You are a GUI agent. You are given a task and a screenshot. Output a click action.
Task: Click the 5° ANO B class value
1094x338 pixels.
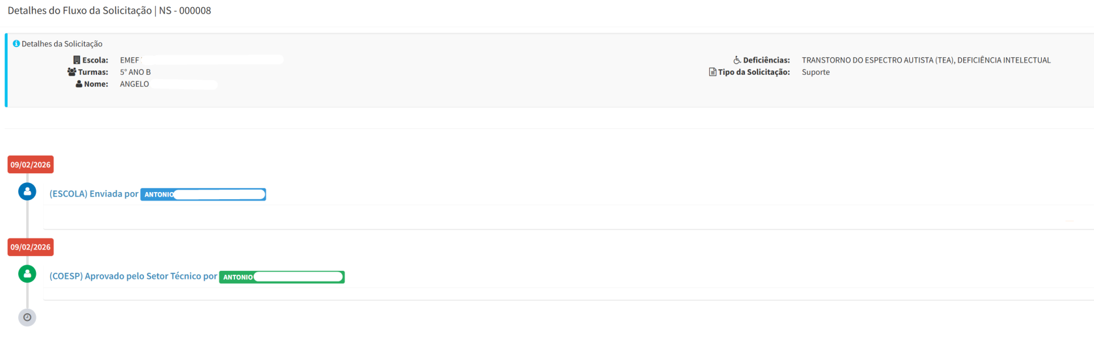(x=135, y=72)
